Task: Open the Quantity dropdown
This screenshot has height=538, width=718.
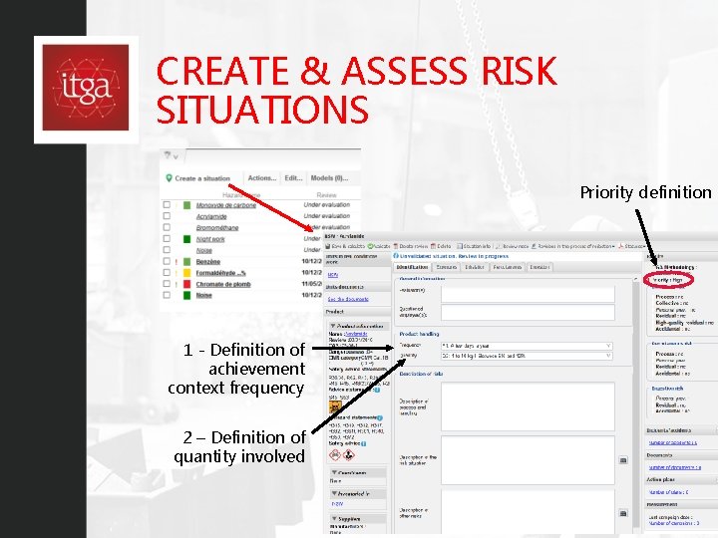Action: [527, 356]
